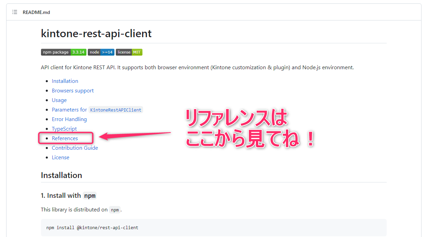Image resolution: width=428 pixels, height=237 pixels.
Task: Open the TypeScript link
Action: (x=64, y=129)
